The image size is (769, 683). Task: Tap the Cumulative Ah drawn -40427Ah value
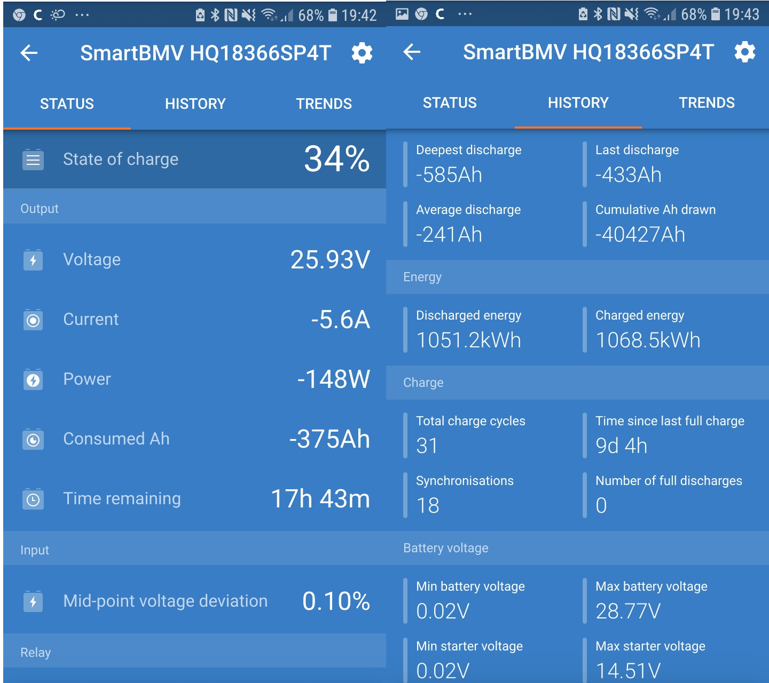[640, 235]
